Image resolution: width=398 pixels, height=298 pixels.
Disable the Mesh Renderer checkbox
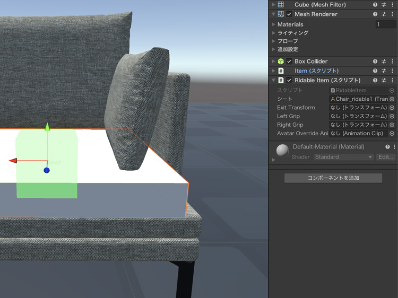click(x=289, y=14)
